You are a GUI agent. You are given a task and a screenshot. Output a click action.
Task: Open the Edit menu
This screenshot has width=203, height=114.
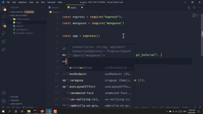[14, 2]
